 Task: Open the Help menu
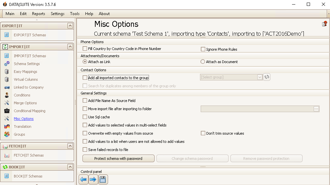(89, 14)
